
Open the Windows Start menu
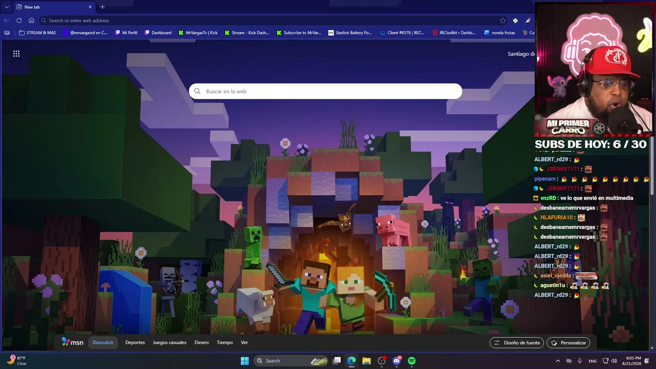click(x=245, y=361)
